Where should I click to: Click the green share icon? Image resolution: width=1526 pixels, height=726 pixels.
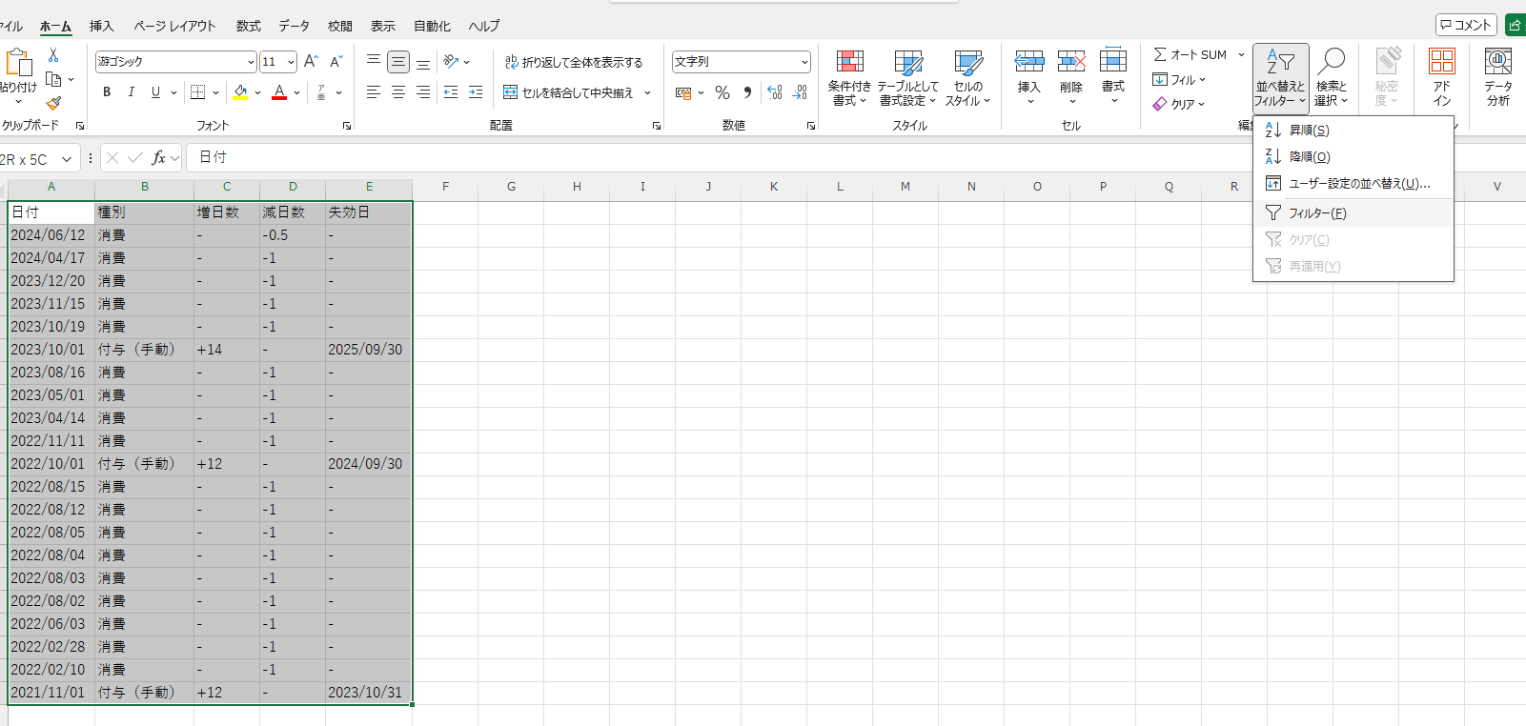[x=1515, y=26]
